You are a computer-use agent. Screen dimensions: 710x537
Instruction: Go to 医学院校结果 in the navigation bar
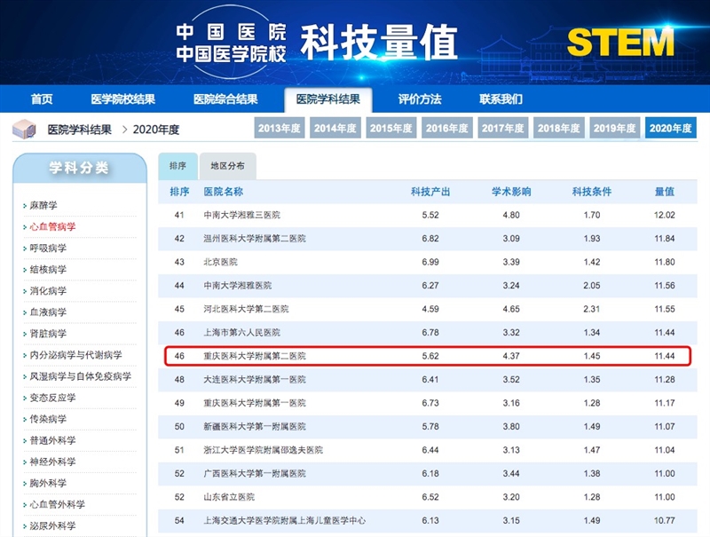(122, 99)
